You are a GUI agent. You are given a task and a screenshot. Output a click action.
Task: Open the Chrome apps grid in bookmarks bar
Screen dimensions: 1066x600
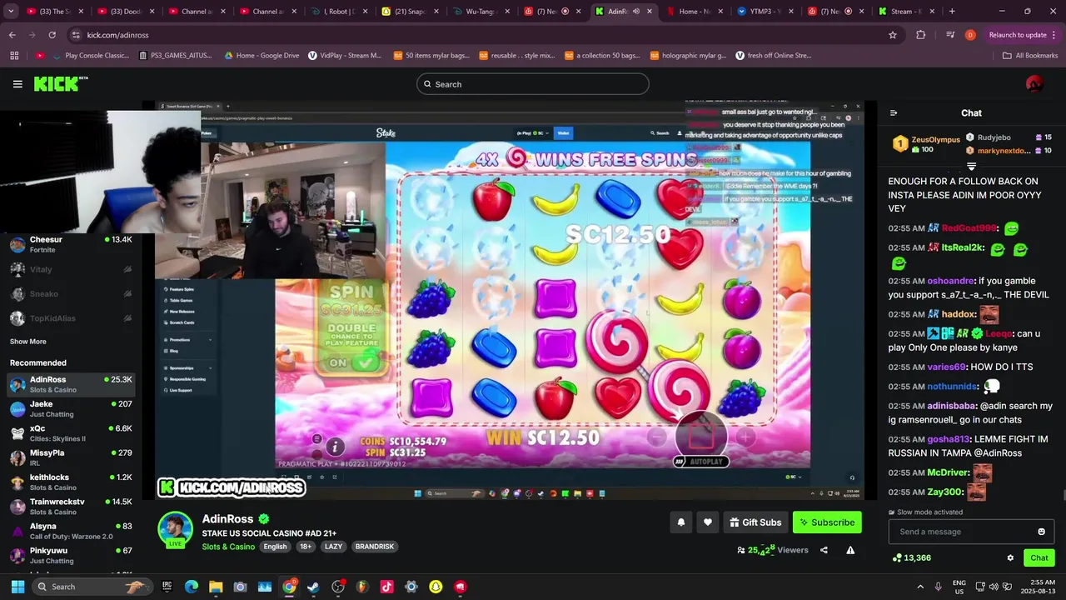coord(14,56)
